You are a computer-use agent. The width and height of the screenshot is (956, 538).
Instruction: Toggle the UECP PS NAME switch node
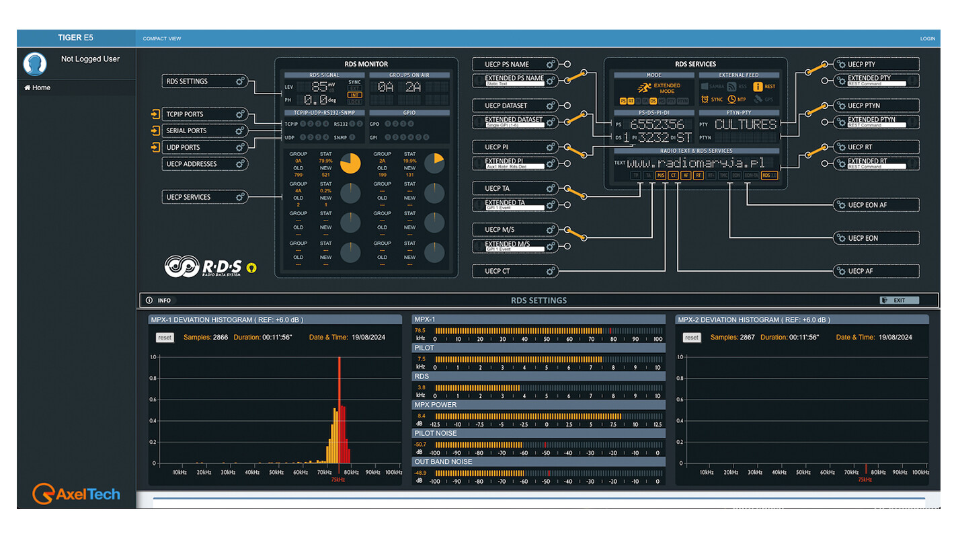tap(567, 65)
